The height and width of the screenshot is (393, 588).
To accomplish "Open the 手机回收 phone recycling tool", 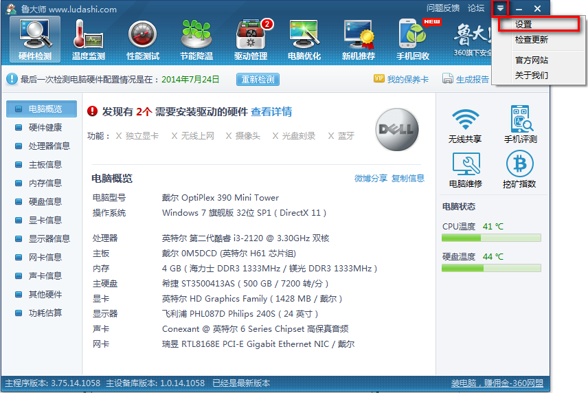I will pyautogui.click(x=413, y=39).
